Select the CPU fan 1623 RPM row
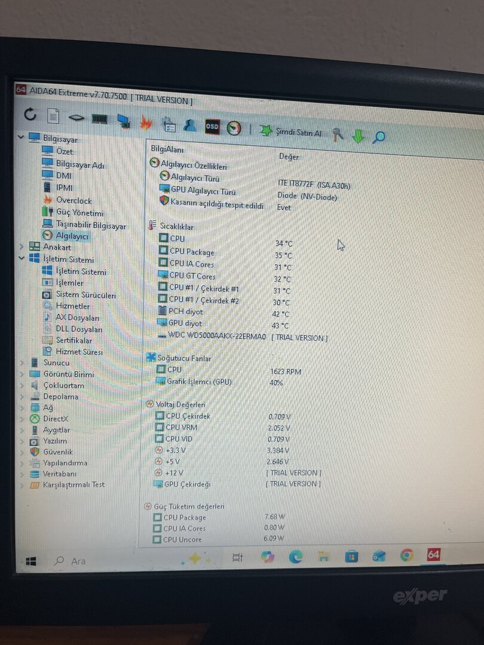This screenshot has height=645, width=484. (x=229, y=370)
